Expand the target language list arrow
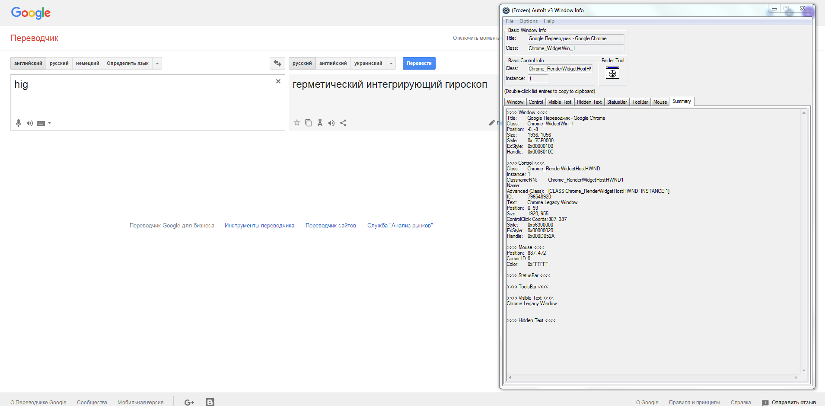 [x=391, y=64]
